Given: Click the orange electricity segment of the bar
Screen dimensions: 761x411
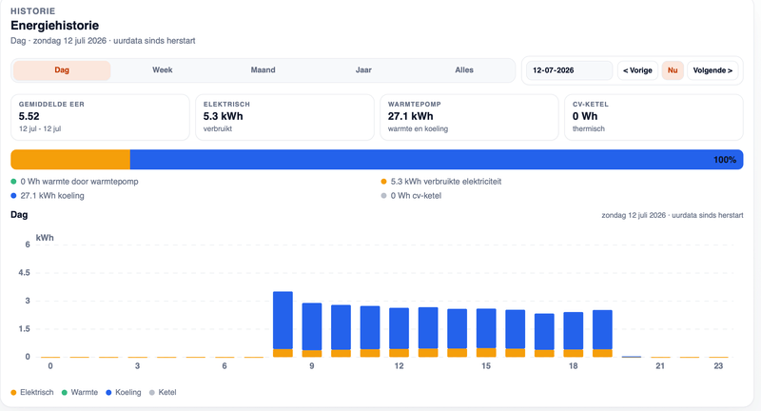Looking at the screenshot, I should [x=70, y=160].
